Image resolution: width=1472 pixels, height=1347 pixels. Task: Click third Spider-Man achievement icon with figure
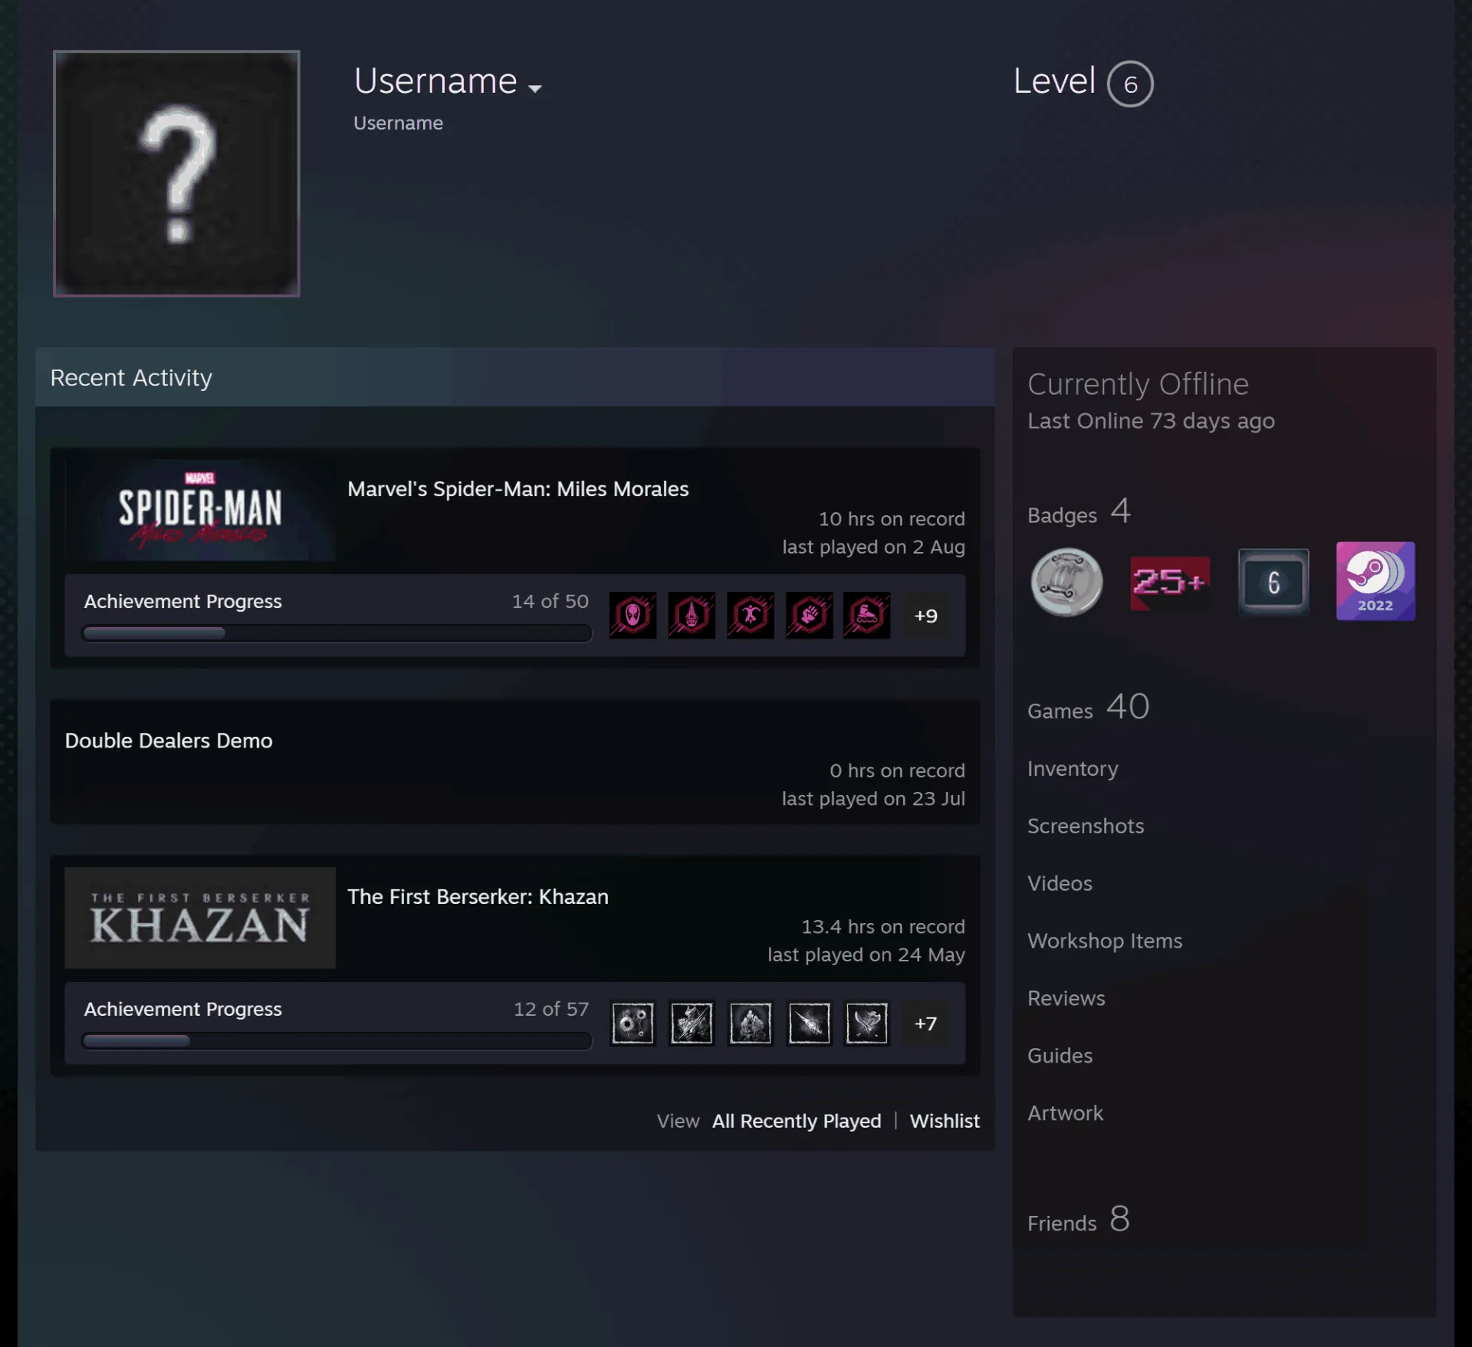click(751, 615)
